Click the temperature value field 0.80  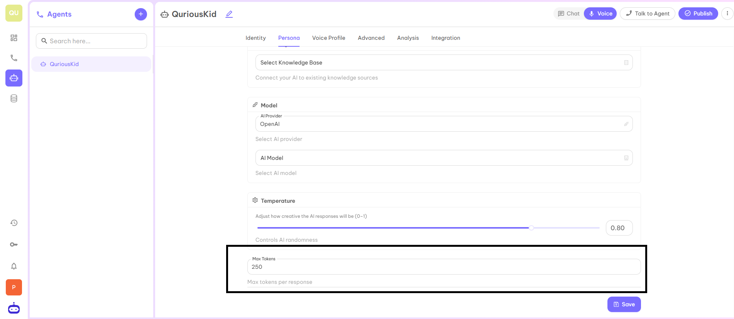619,228
